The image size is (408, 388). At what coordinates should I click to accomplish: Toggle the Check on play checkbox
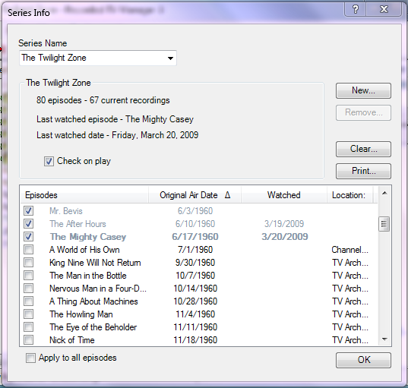pos(49,161)
